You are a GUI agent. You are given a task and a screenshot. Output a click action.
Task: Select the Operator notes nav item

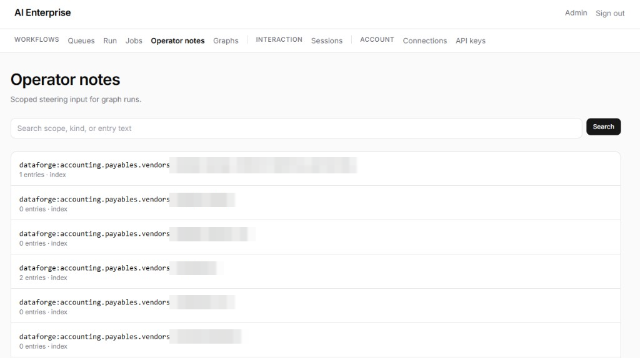177,41
